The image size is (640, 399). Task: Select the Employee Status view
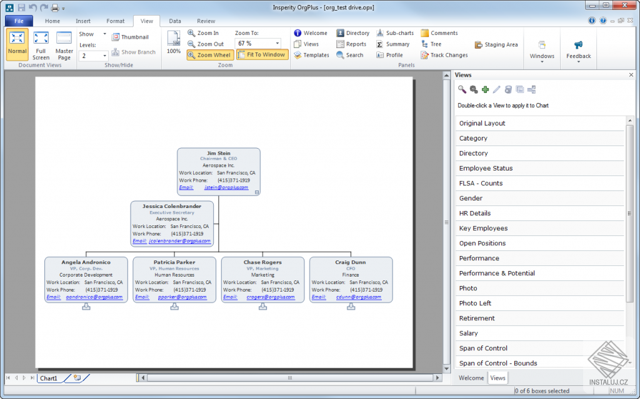[539, 168]
